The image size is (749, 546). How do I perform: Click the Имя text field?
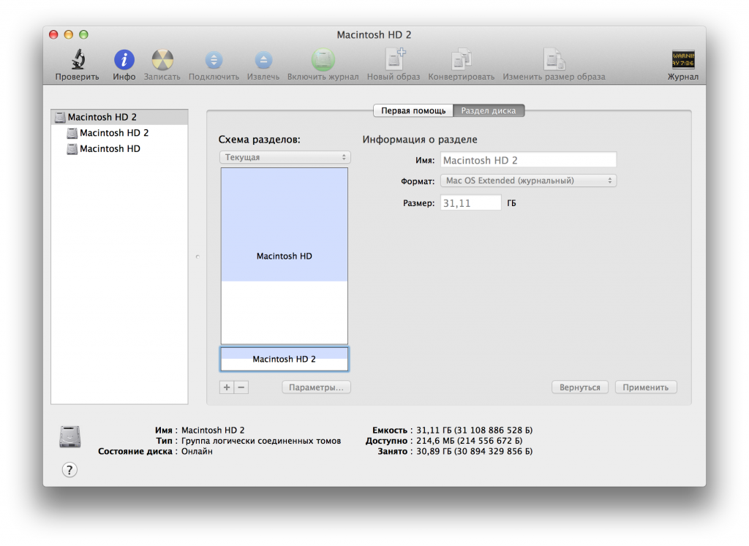point(528,160)
